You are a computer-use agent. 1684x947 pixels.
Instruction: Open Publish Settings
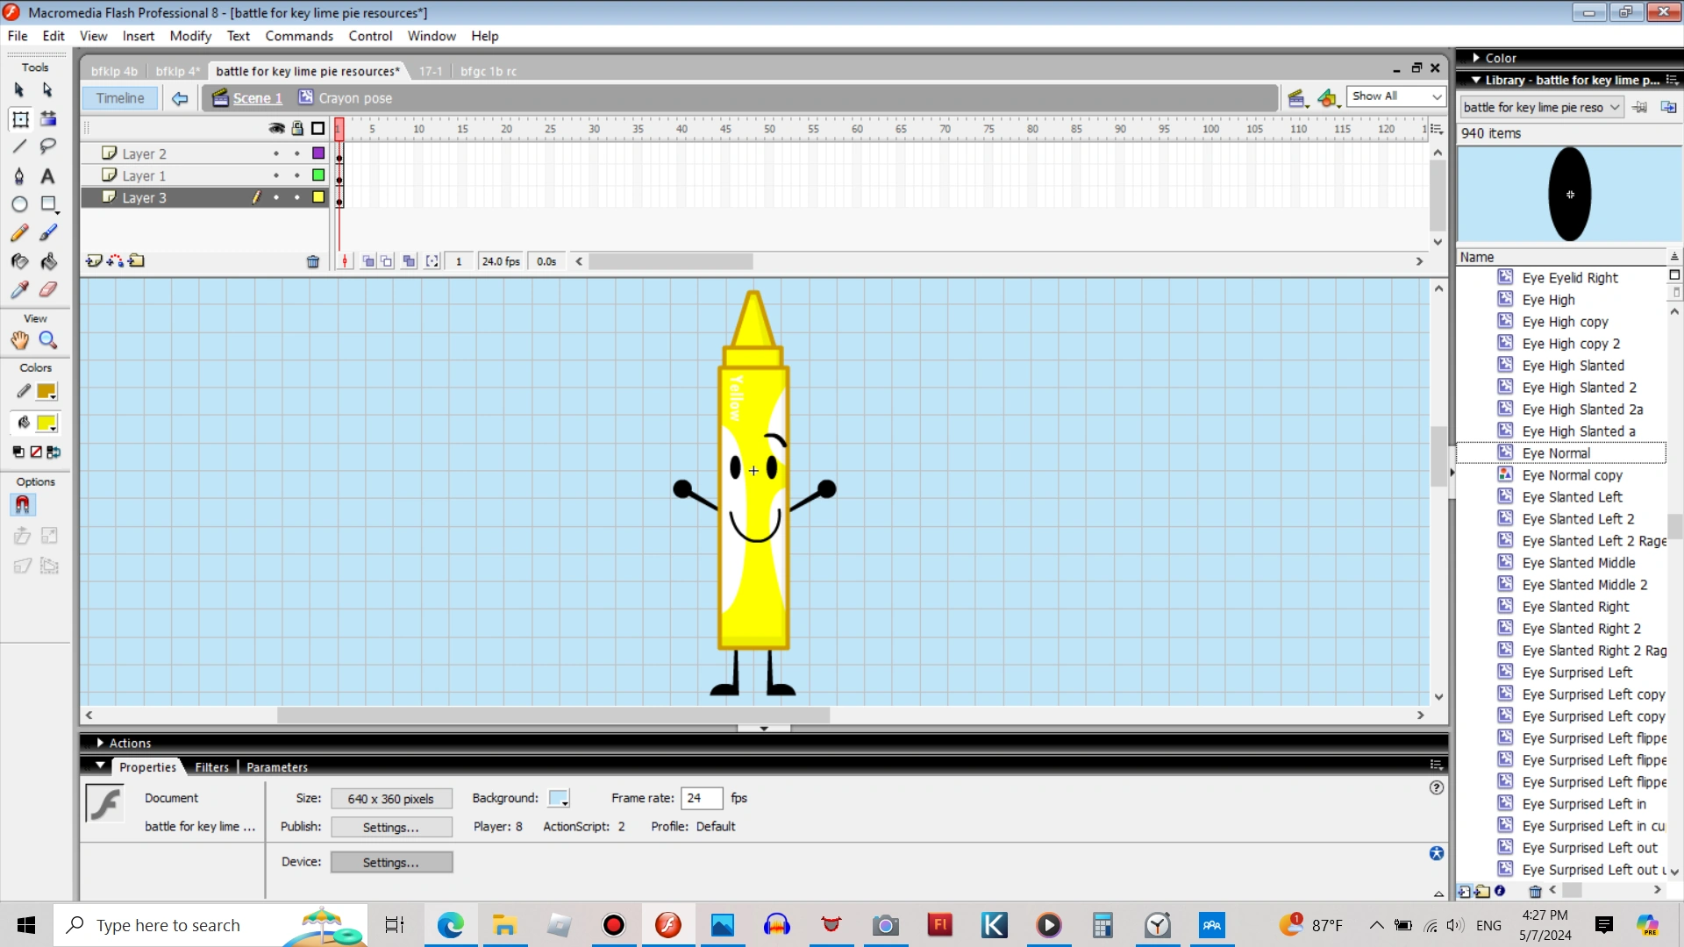click(x=391, y=826)
